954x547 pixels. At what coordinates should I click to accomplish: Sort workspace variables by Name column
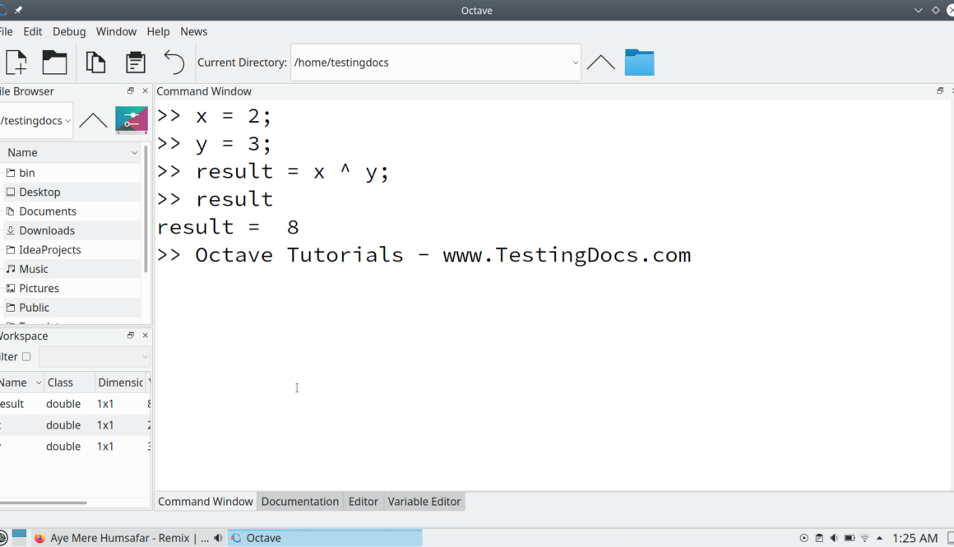[x=21, y=382]
